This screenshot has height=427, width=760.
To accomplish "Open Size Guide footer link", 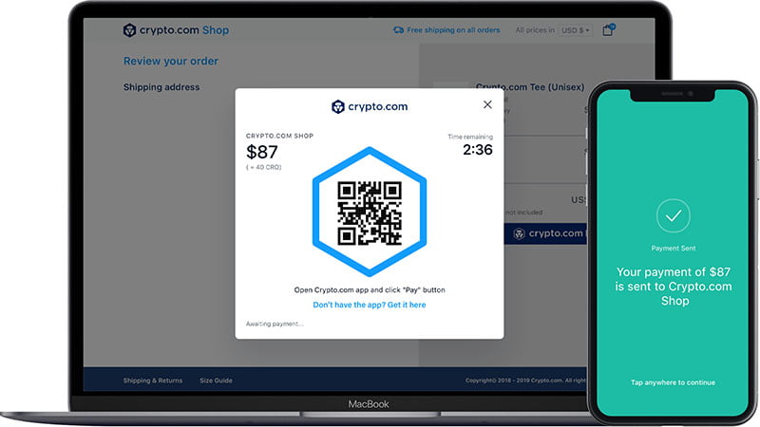I will tap(216, 381).
